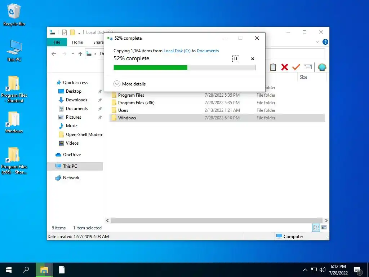Open Action Center notifications icon
Image resolution: width=369 pixels, height=277 pixels.
pyautogui.click(x=358, y=270)
